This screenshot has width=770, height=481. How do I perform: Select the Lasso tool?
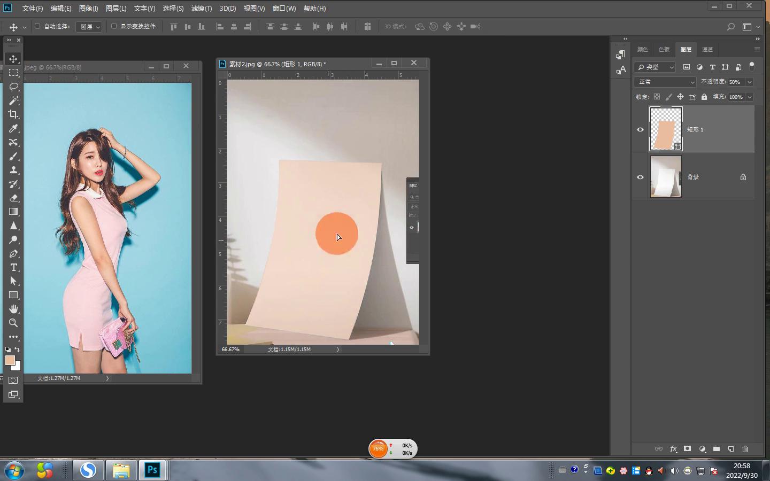13,87
